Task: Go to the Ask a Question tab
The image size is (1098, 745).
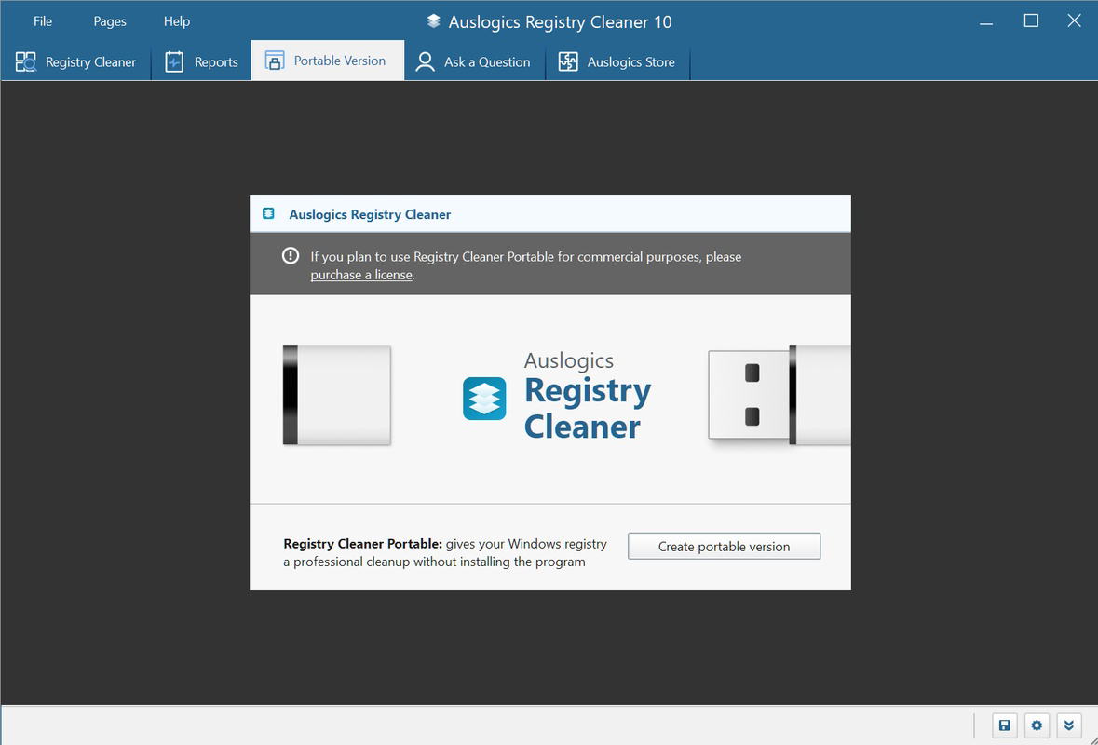Action: point(474,61)
